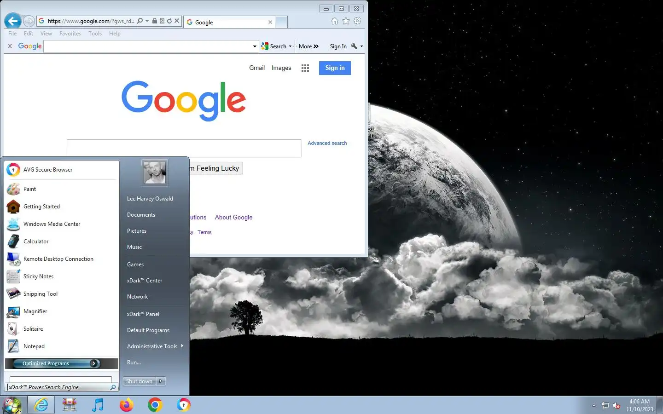Open the Tools menu
The height and width of the screenshot is (414, 663).
point(95,34)
